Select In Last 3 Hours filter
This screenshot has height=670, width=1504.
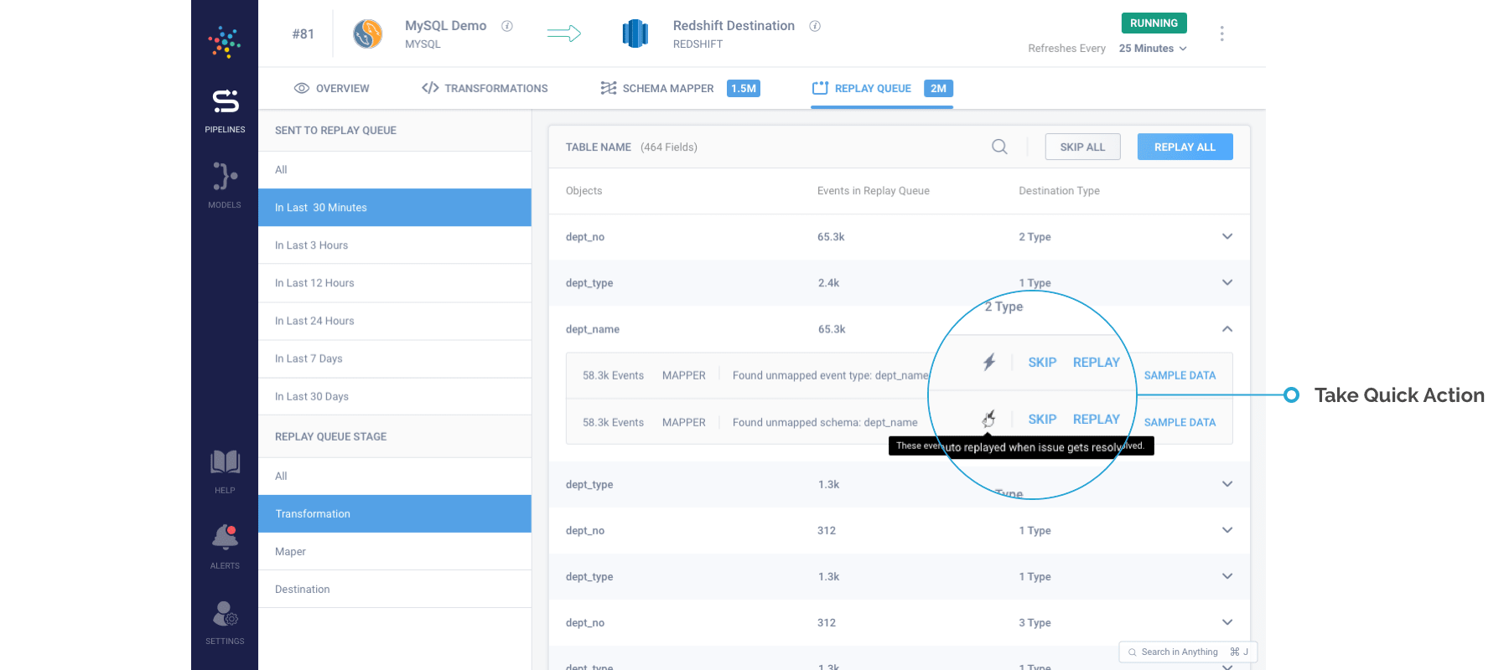point(395,245)
